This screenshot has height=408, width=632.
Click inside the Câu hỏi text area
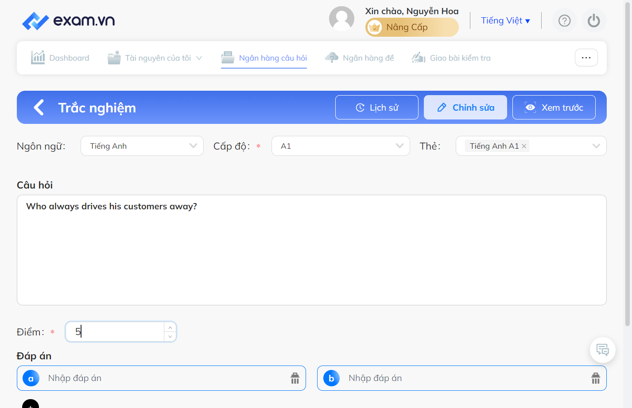(x=312, y=250)
